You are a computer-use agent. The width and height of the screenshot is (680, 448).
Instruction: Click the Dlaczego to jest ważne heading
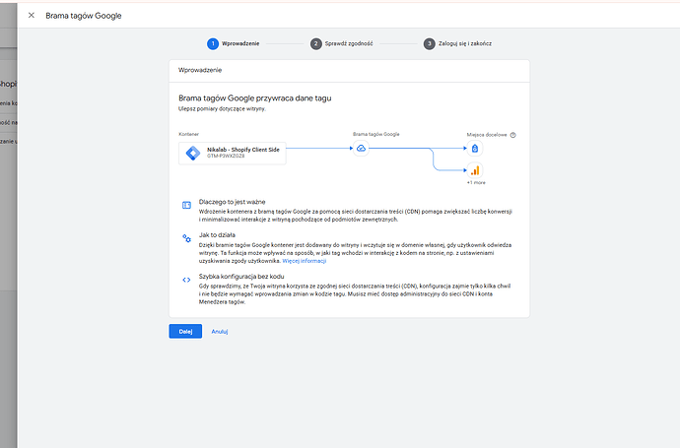coord(232,202)
